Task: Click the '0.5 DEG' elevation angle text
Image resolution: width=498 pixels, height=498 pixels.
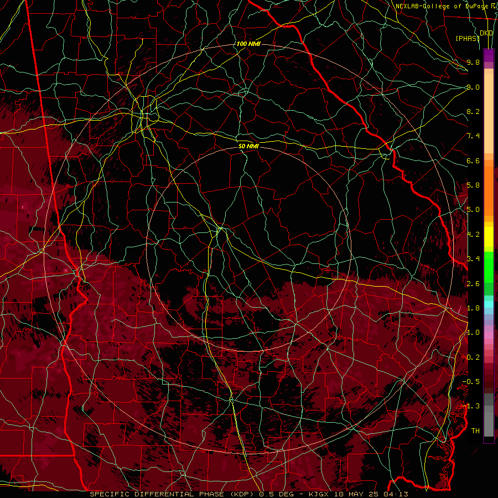Action: coord(276,494)
